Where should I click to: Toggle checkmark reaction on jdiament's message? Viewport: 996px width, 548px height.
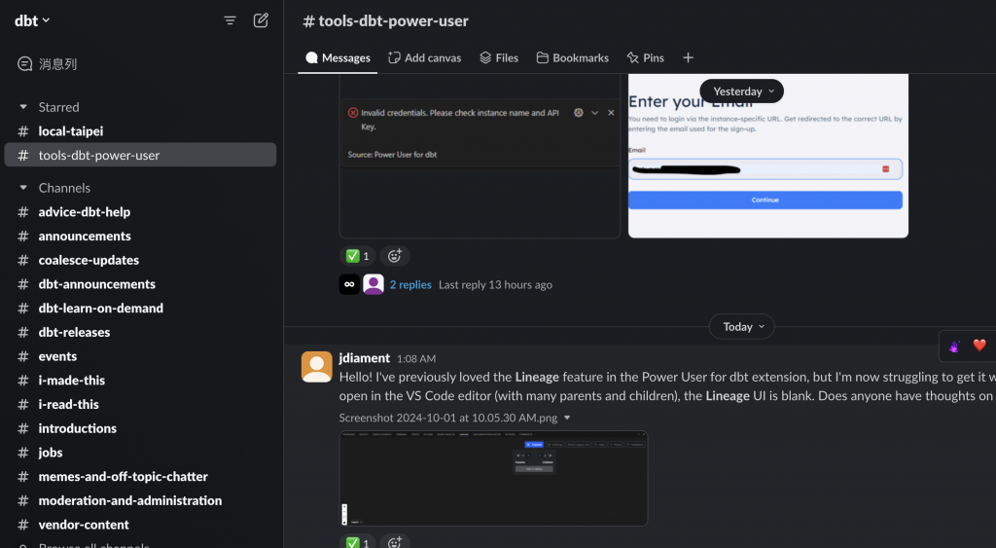pos(357,542)
